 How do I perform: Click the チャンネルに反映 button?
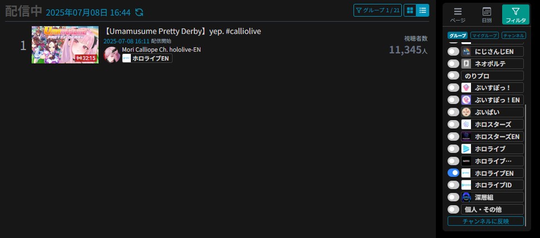coord(485,221)
